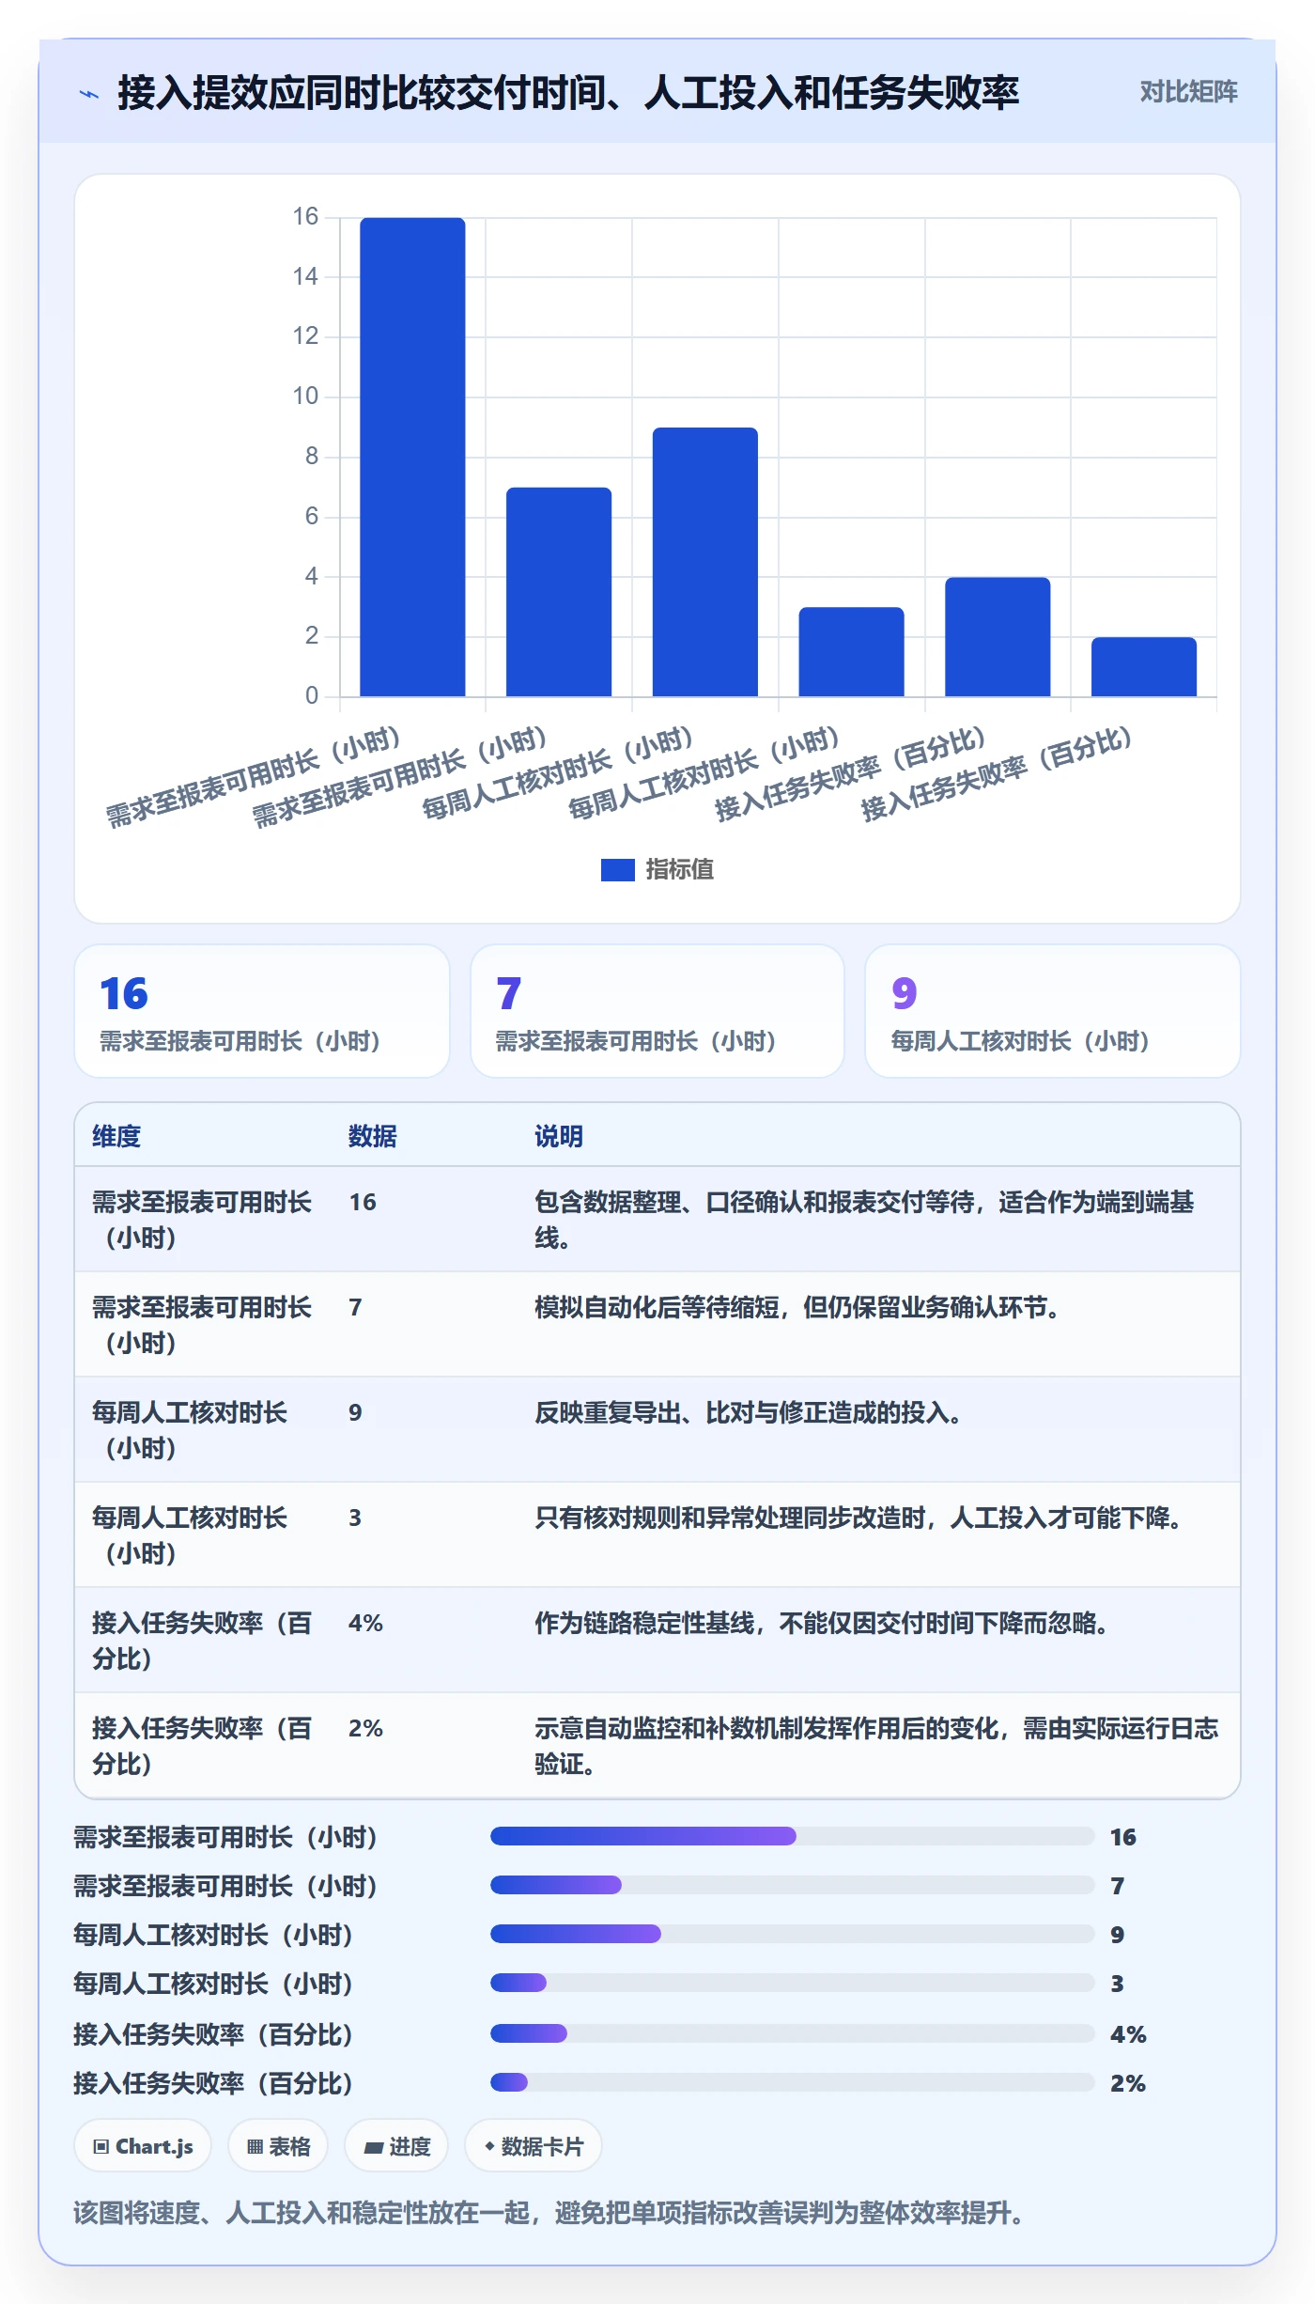
Task: Click the 数据卡片 tag chip
Action: click(534, 2146)
